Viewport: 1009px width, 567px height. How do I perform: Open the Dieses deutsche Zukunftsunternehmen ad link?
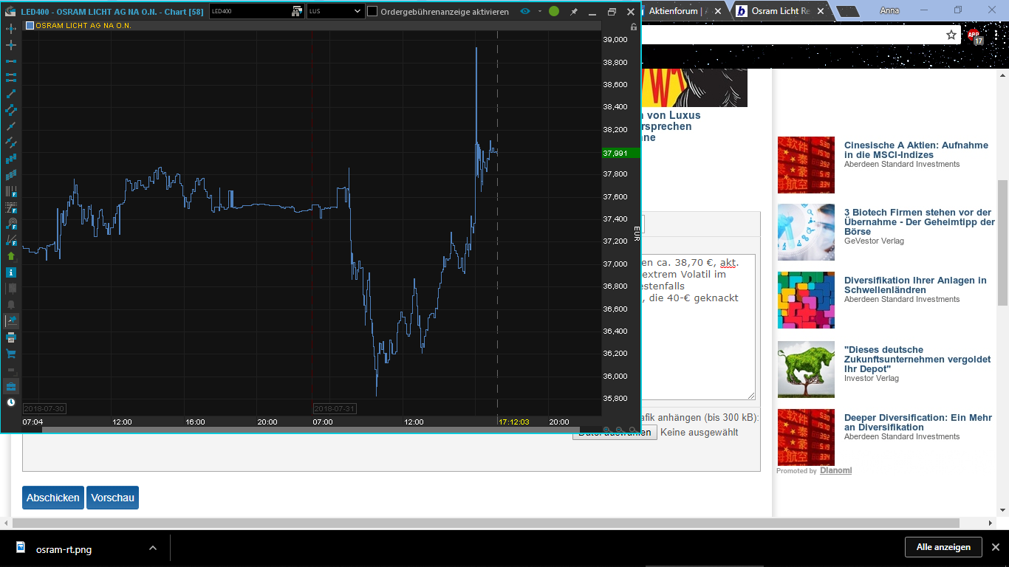click(917, 359)
